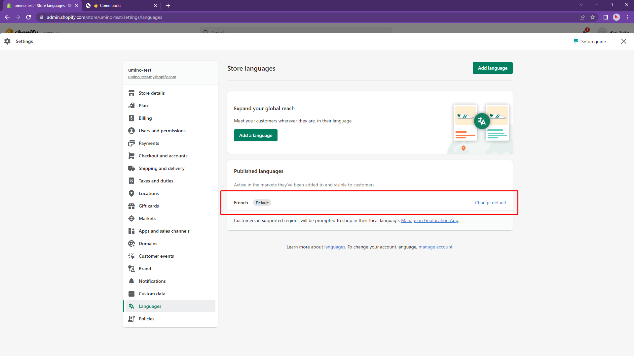The height and width of the screenshot is (356, 634).
Task: Click the Store details storefront icon
Action: pyautogui.click(x=131, y=93)
